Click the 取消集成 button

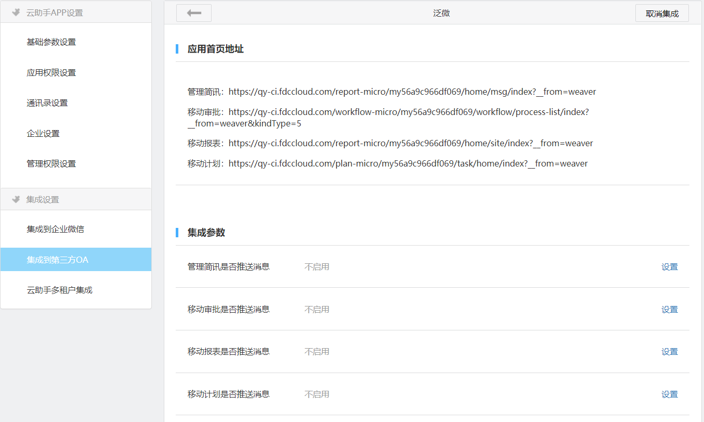[x=662, y=13]
